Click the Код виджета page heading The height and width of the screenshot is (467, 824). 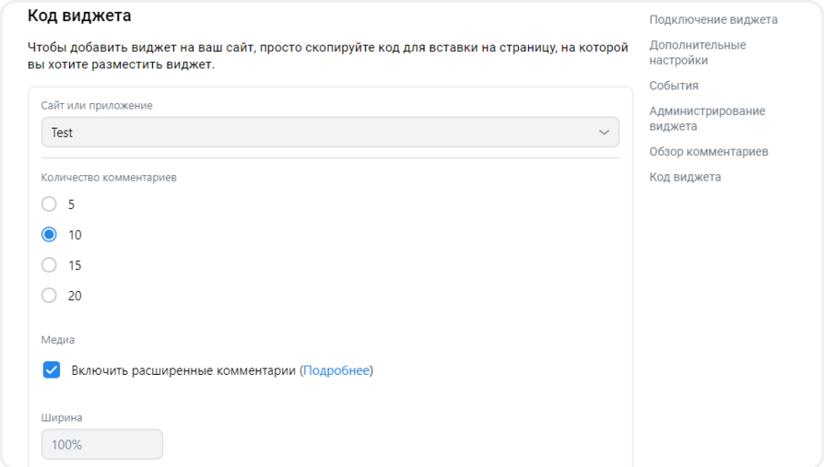point(79,16)
